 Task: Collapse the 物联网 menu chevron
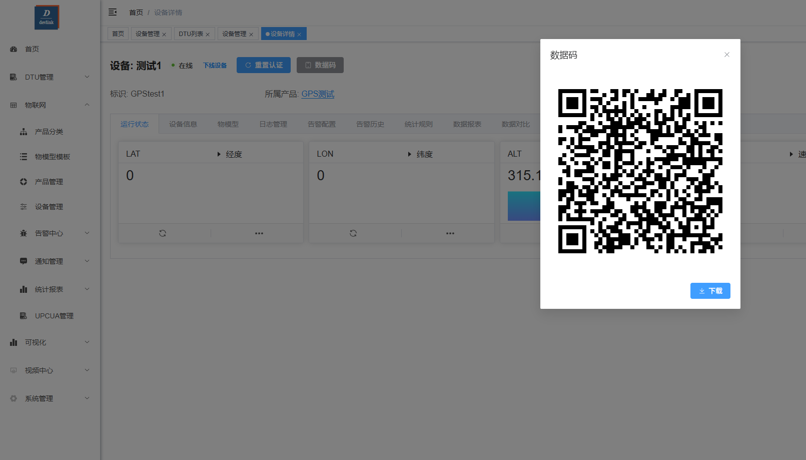pos(87,105)
